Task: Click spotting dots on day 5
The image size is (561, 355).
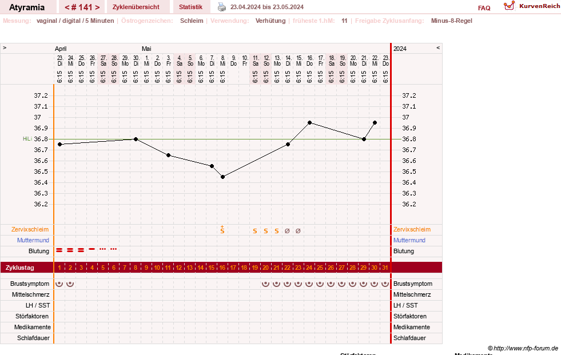Action: click(103, 249)
